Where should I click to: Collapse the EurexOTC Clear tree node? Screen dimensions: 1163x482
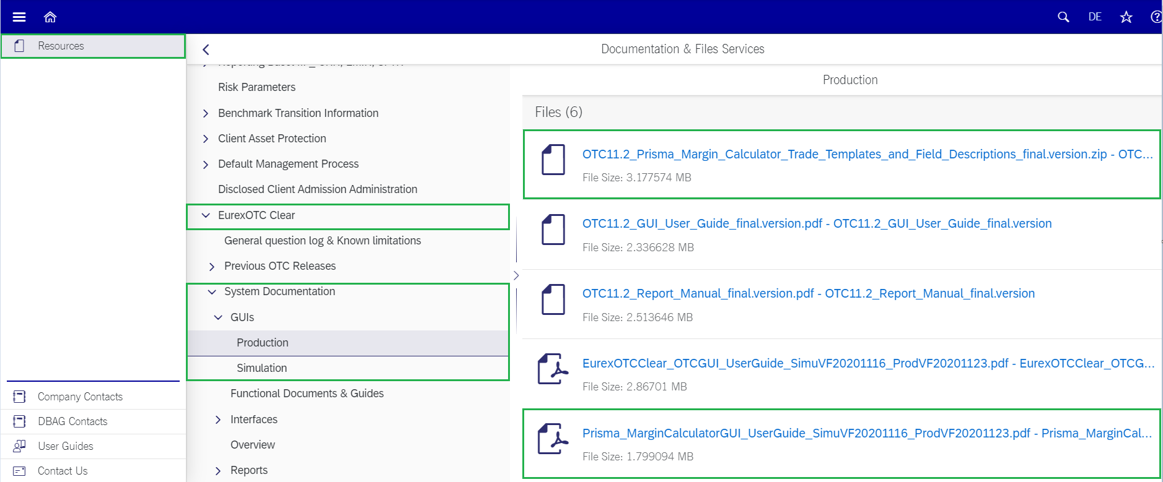[206, 215]
